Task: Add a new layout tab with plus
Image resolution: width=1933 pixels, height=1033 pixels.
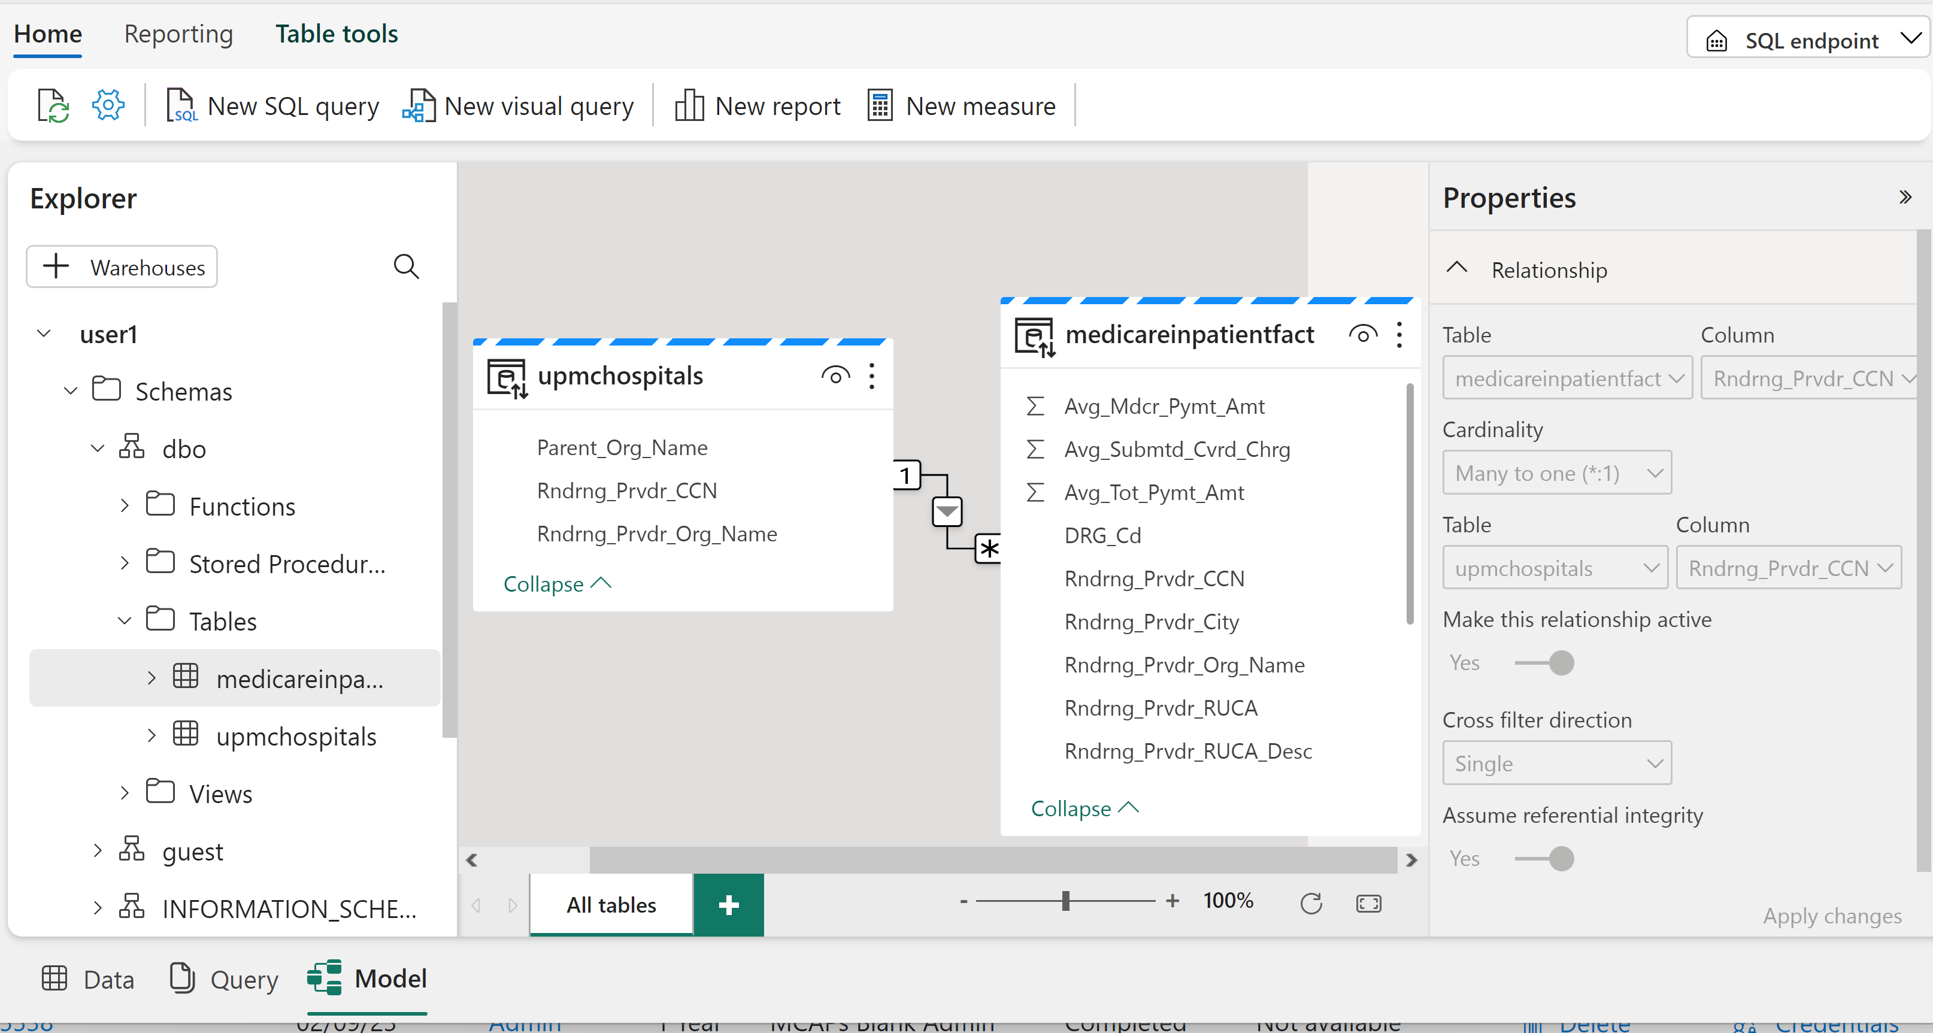Action: (728, 905)
